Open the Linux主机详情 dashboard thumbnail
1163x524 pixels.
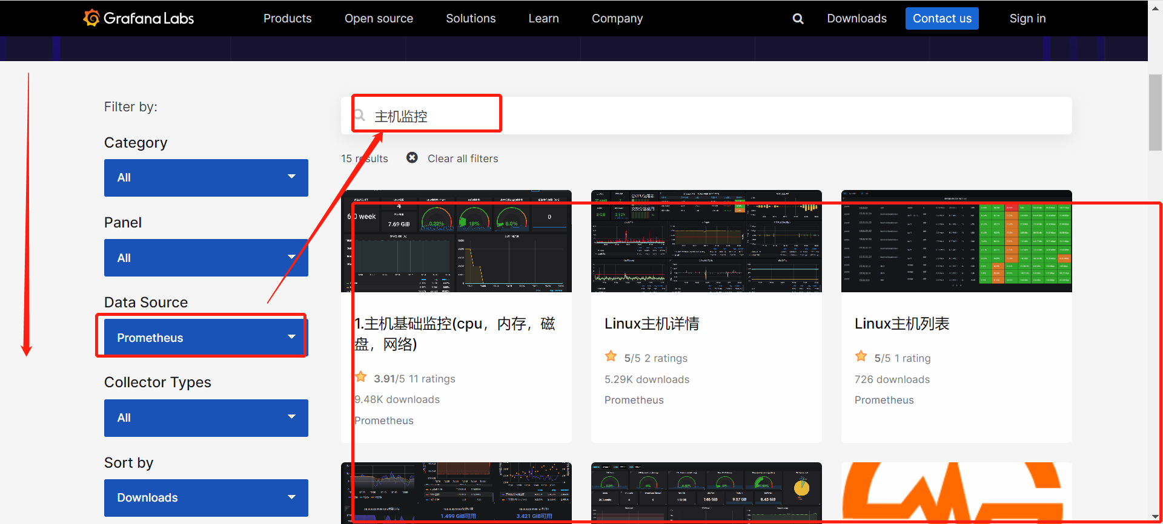point(706,241)
